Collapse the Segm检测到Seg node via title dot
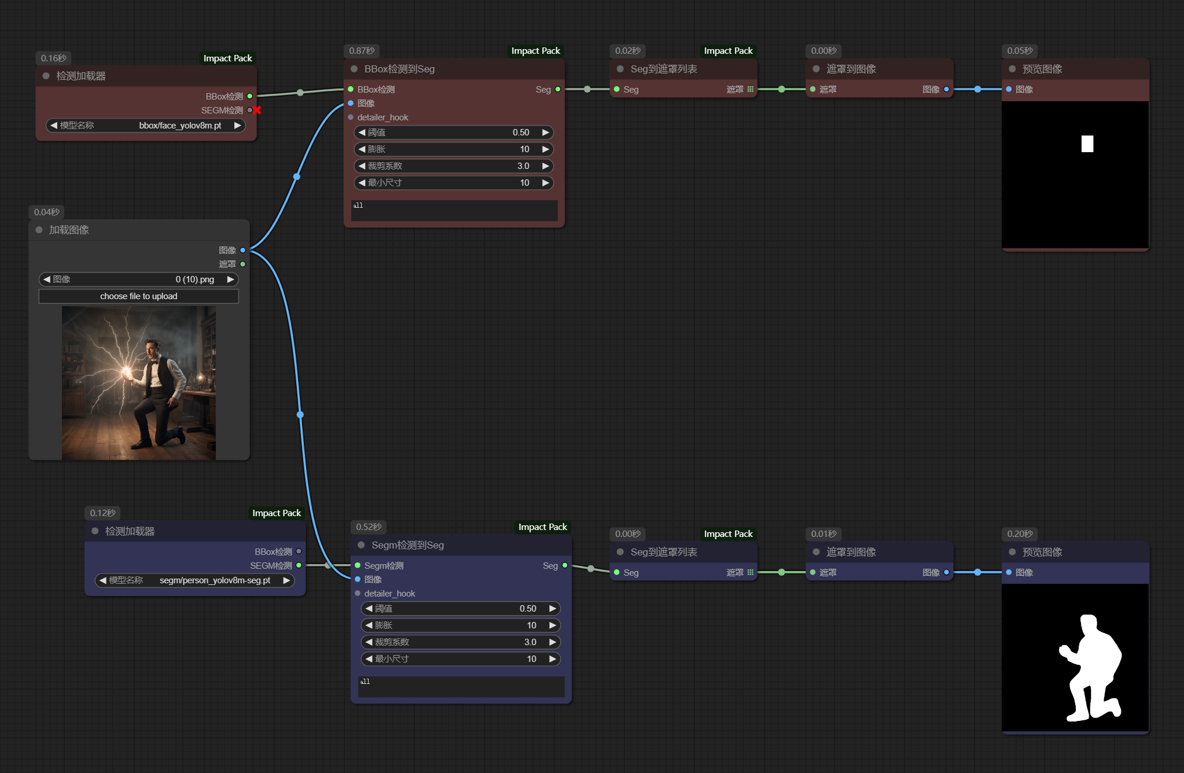The image size is (1184, 773). coord(361,545)
